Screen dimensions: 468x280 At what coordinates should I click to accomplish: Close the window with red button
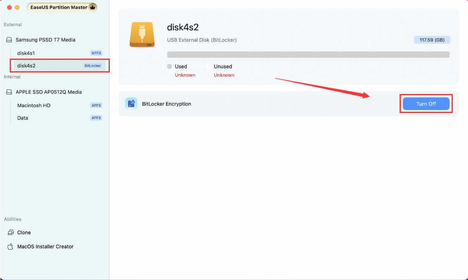[x=9, y=8]
